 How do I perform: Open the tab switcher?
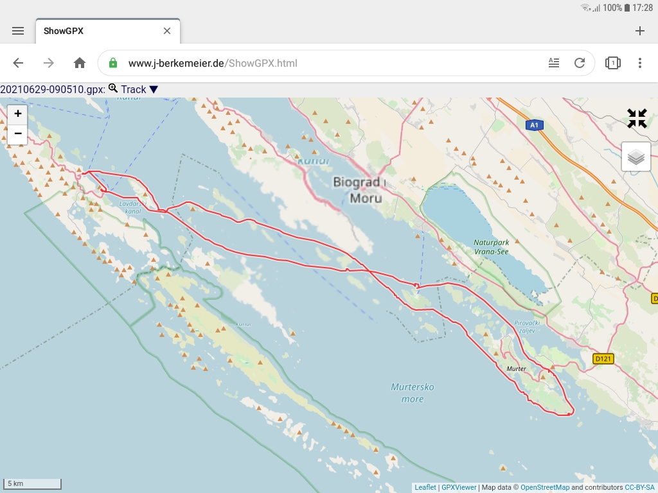pyautogui.click(x=612, y=63)
